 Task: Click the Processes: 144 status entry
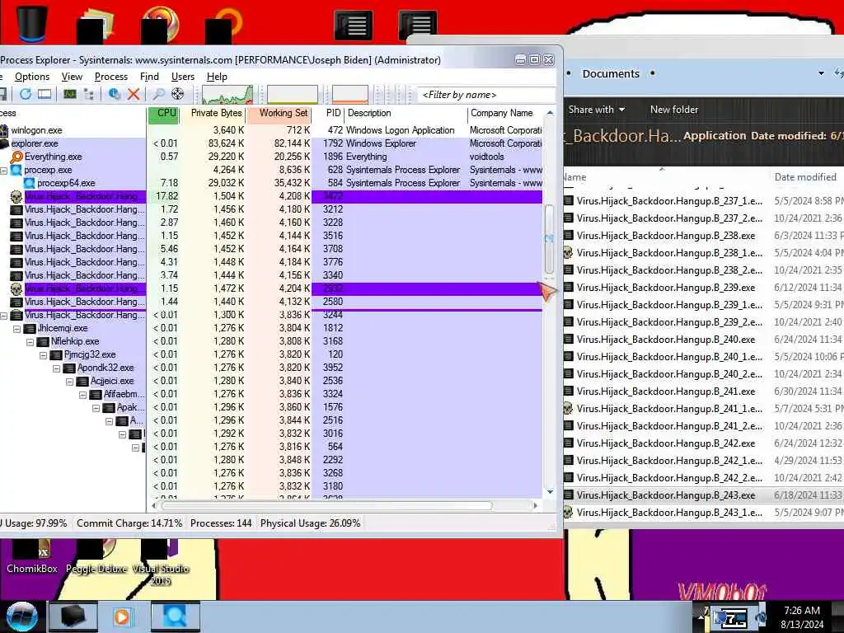pos(221,523)
